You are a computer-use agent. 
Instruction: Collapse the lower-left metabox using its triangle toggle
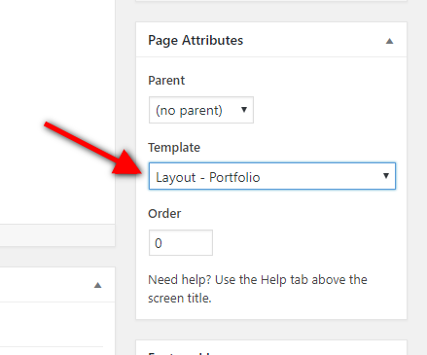(97, 285)
